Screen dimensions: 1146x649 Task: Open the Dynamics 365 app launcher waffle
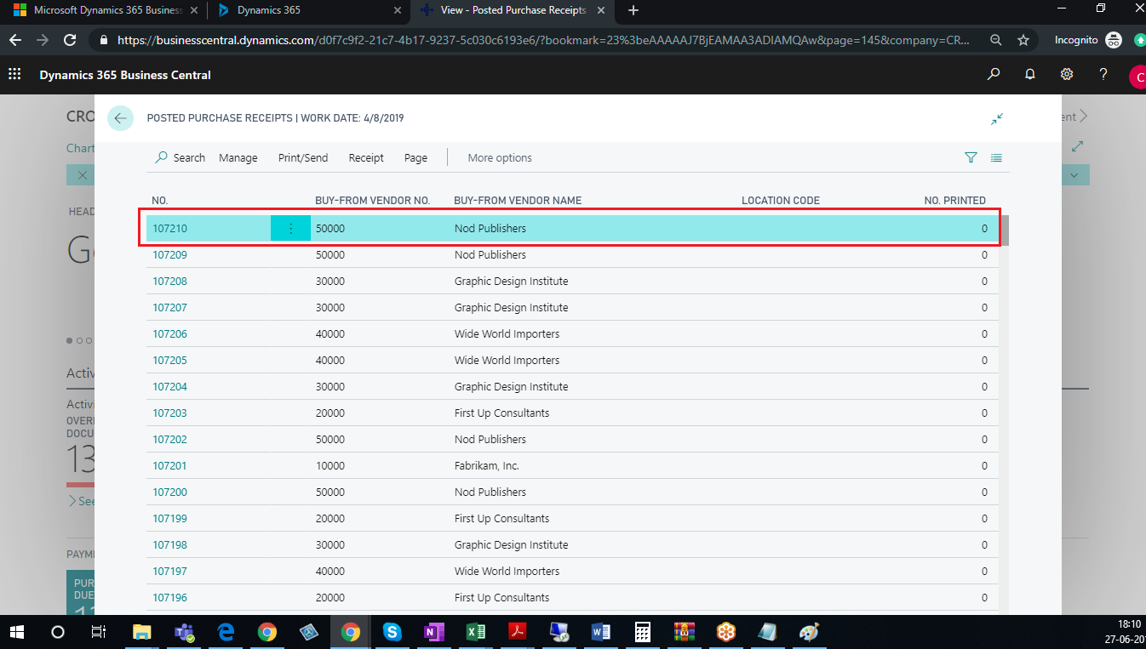[x=14, y=75]
